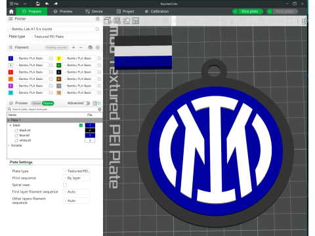
Task: Click the search plate, object and part field
Action: click(x=52, y=109)
